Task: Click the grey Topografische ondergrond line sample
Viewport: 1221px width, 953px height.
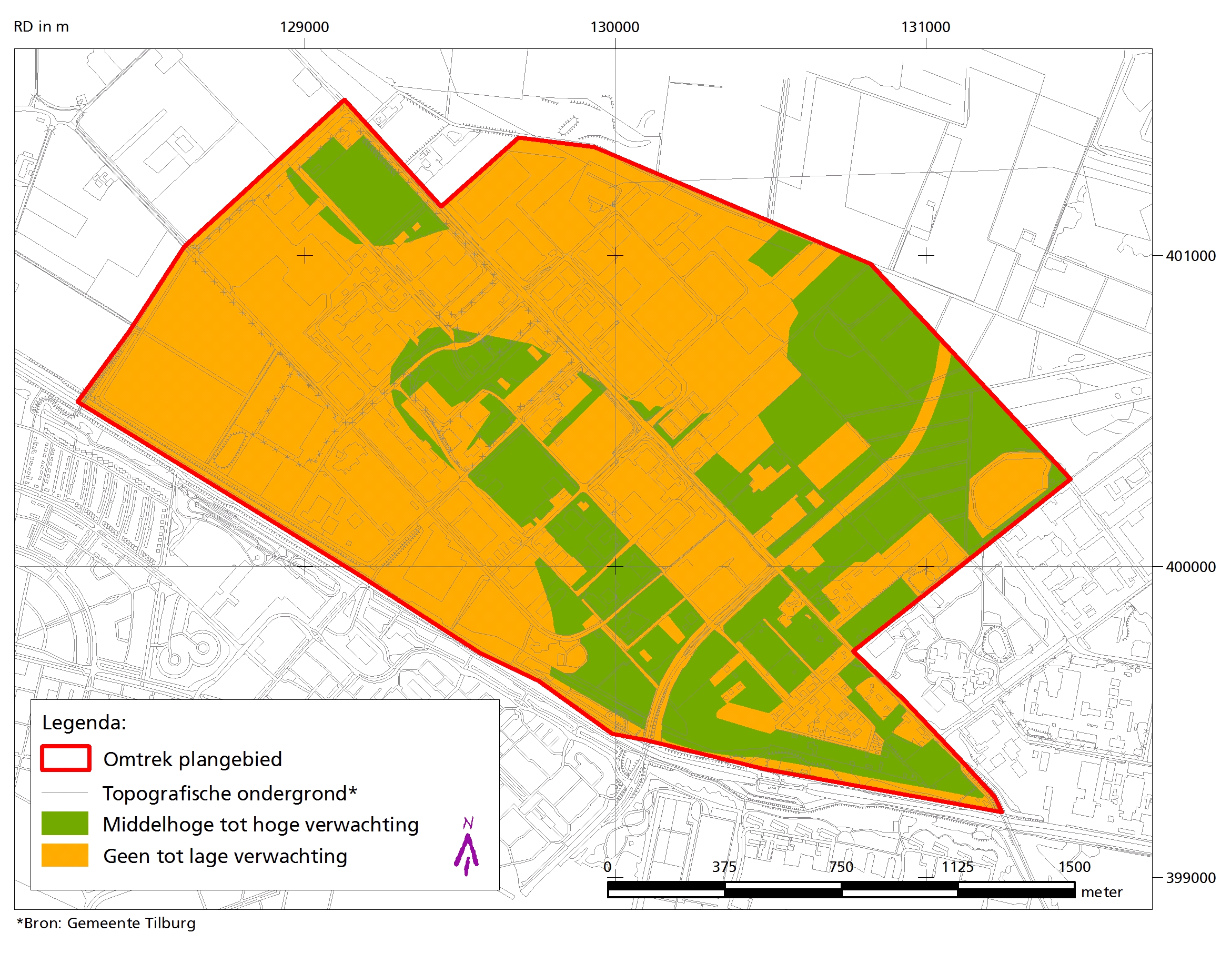Action: 65,793
